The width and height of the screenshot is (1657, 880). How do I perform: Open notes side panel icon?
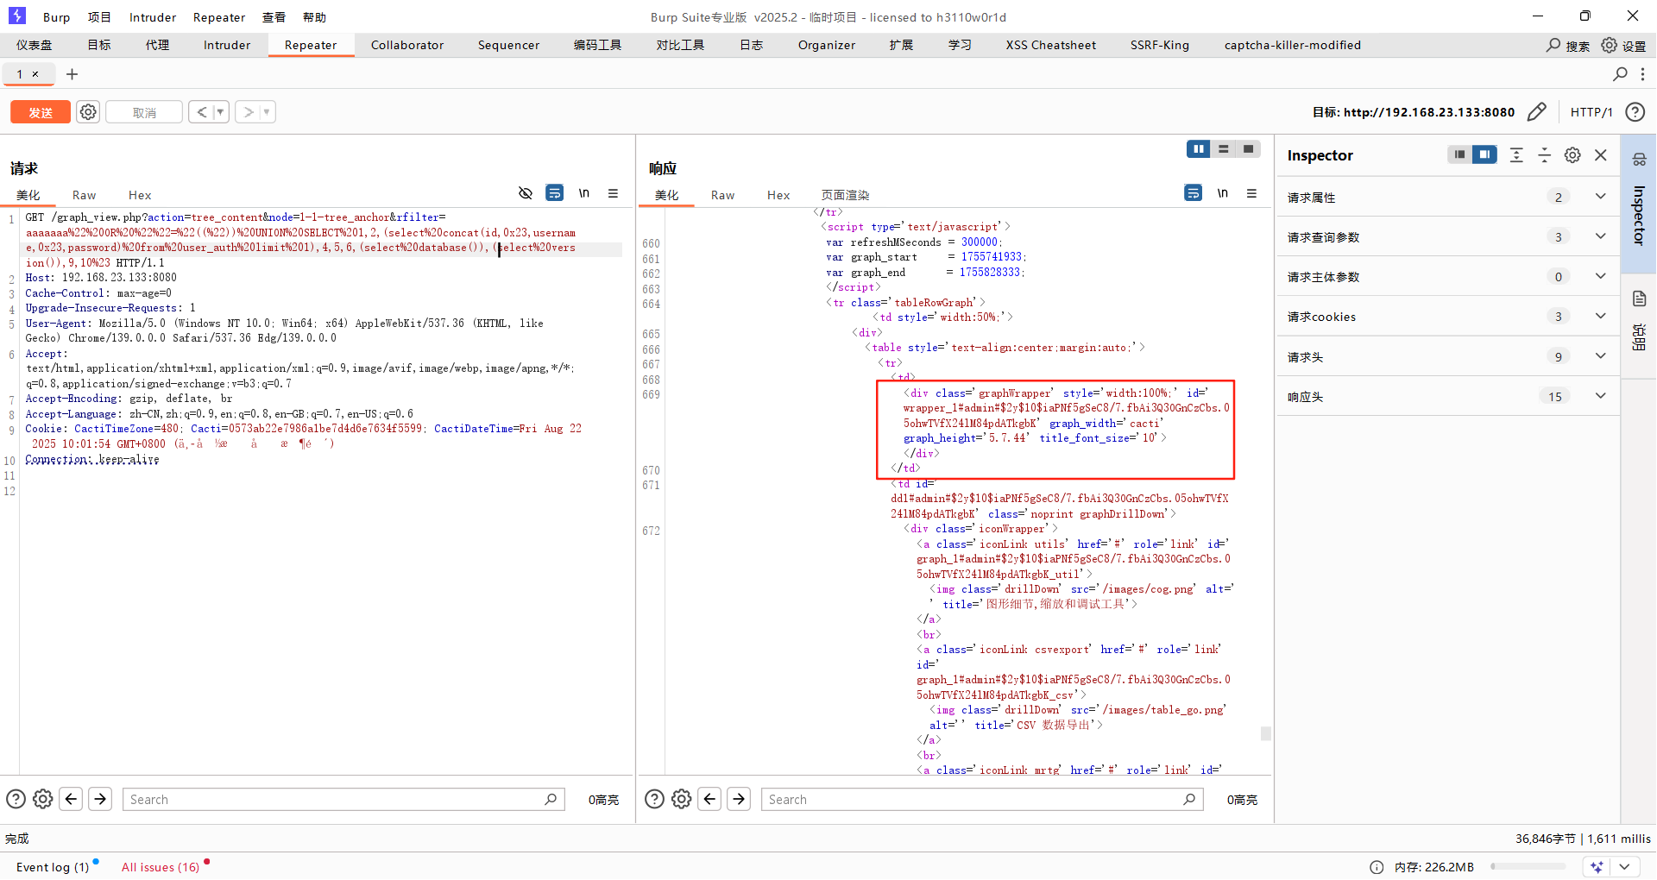pyautogui.click(x=1639, y=299)
